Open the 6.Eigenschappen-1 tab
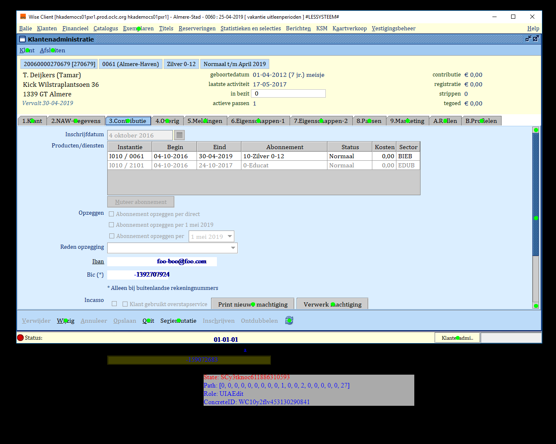 point(258,121)
